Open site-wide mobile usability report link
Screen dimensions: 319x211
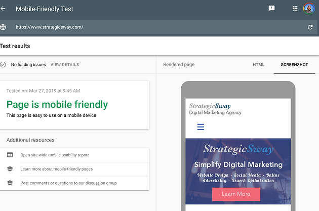click(x=55, y=155)
